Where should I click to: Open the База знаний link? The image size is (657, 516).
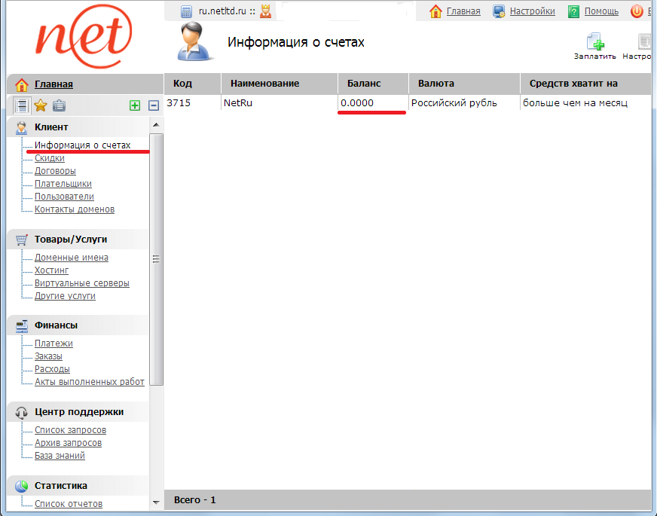pos(60,456)
